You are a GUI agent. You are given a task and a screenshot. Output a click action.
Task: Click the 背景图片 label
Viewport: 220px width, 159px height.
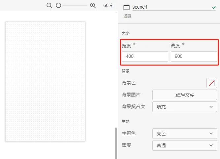click(131, 95)
